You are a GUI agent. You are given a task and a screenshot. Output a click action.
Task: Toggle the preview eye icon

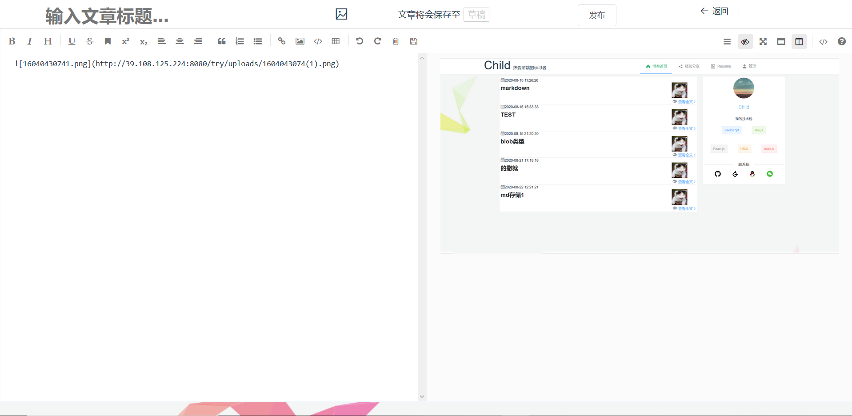(745, 42)
